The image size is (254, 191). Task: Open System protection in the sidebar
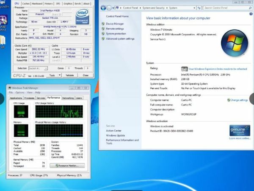[x=116, y=34]
